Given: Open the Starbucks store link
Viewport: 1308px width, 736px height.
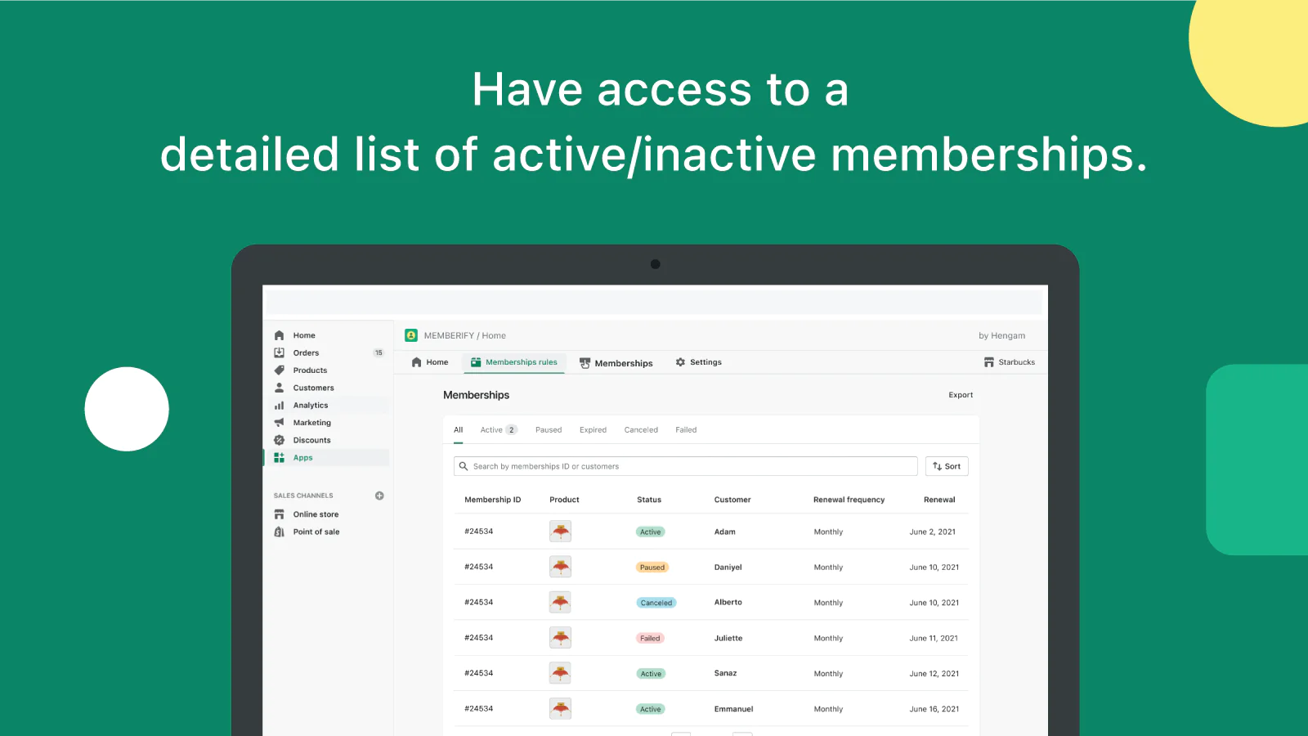Looking at the screenshot, I should pyautogui.click(x=1010, y=362).
